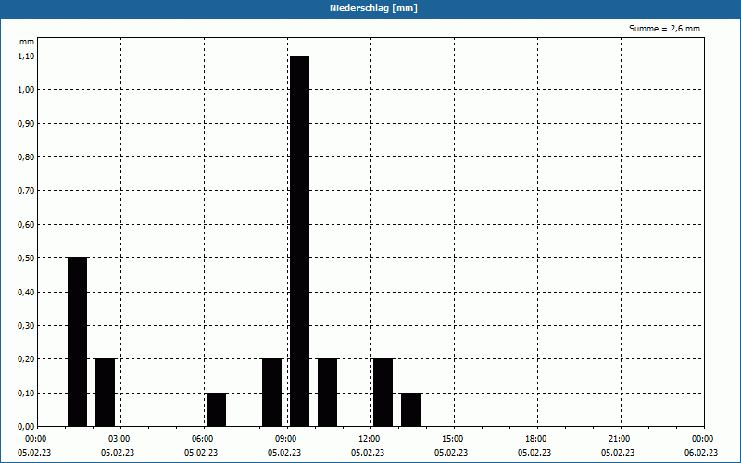Screen dimensions: 741x463
Task: Click the 21:00 time label
Action: click(618, 439)
